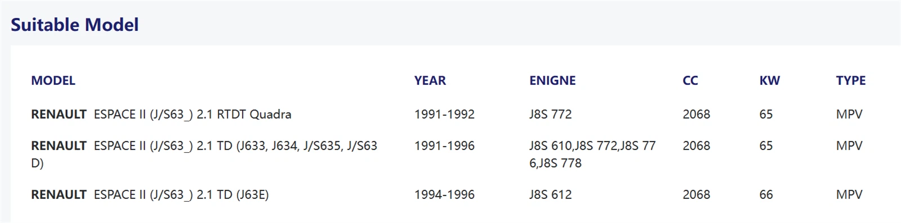Click the 1991-1992 year cell
This screenshot has width=901, height=223.
[x=444, y=114]
